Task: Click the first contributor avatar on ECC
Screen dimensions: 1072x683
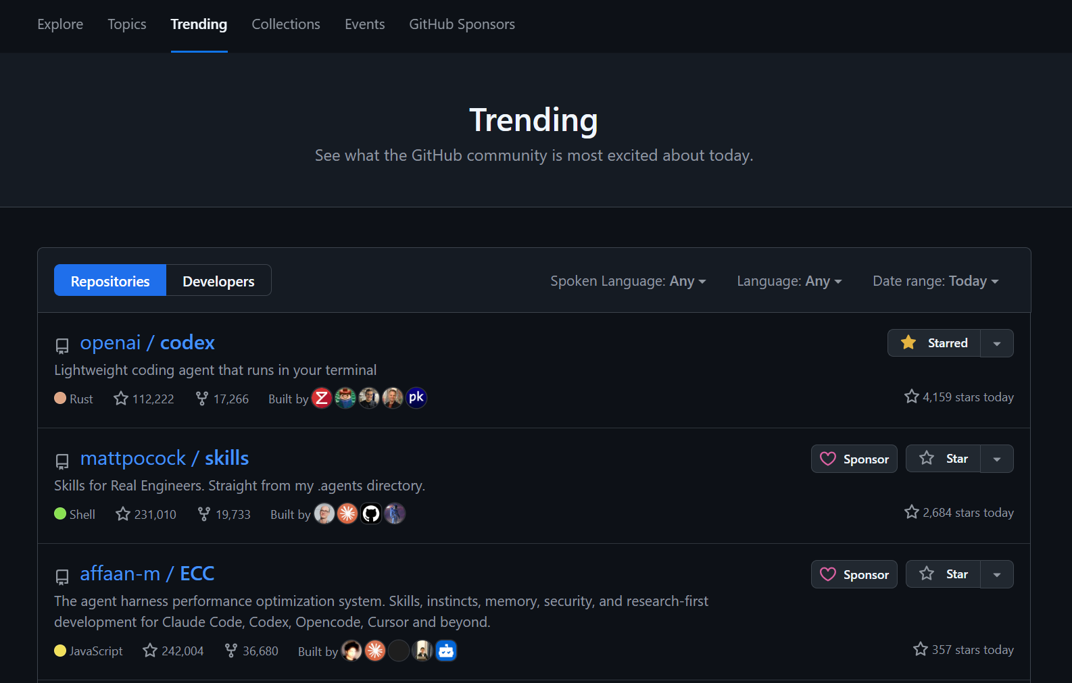Action: tap(351, 651)
